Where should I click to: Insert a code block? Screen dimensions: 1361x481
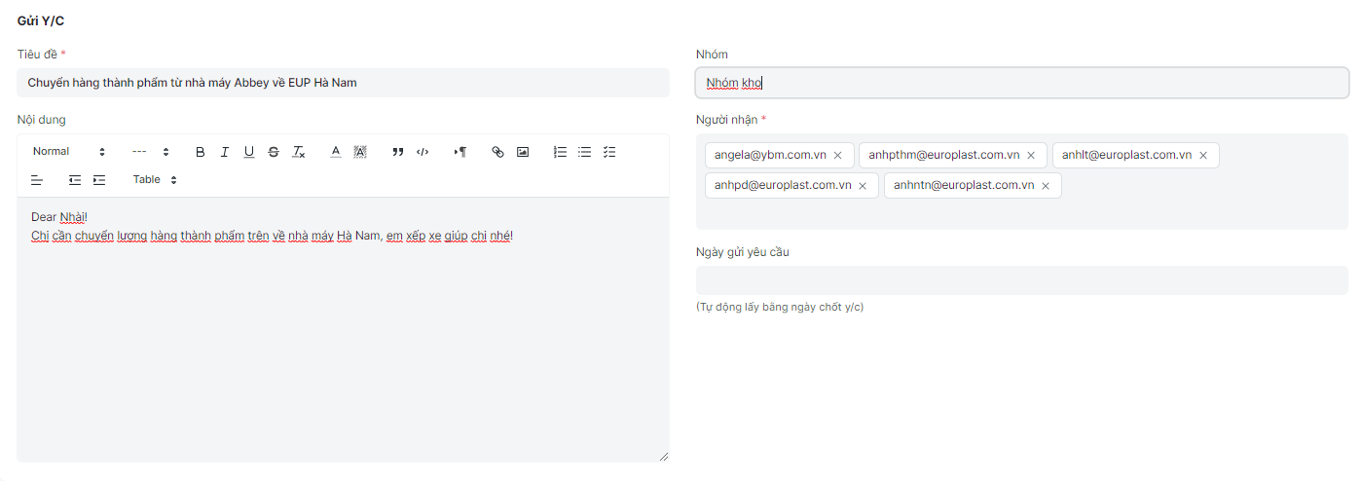tap(423, 152)
